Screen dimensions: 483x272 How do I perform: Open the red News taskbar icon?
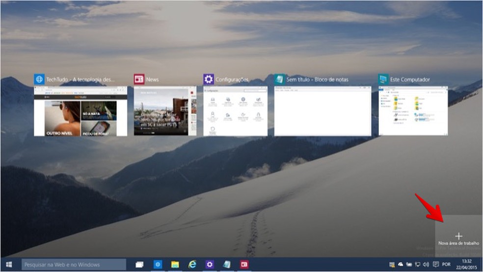(244, 264)
